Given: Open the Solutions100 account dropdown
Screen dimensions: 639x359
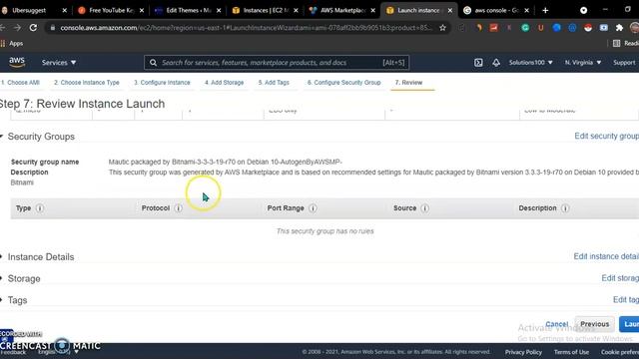Looking at the screenshot, I should pos(530,63).
